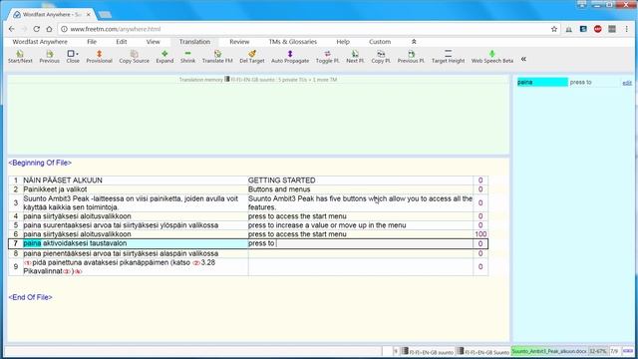The image size is (638, 359).
Task: Open the Close segment dropdown arrow
Action: (78, 54)
